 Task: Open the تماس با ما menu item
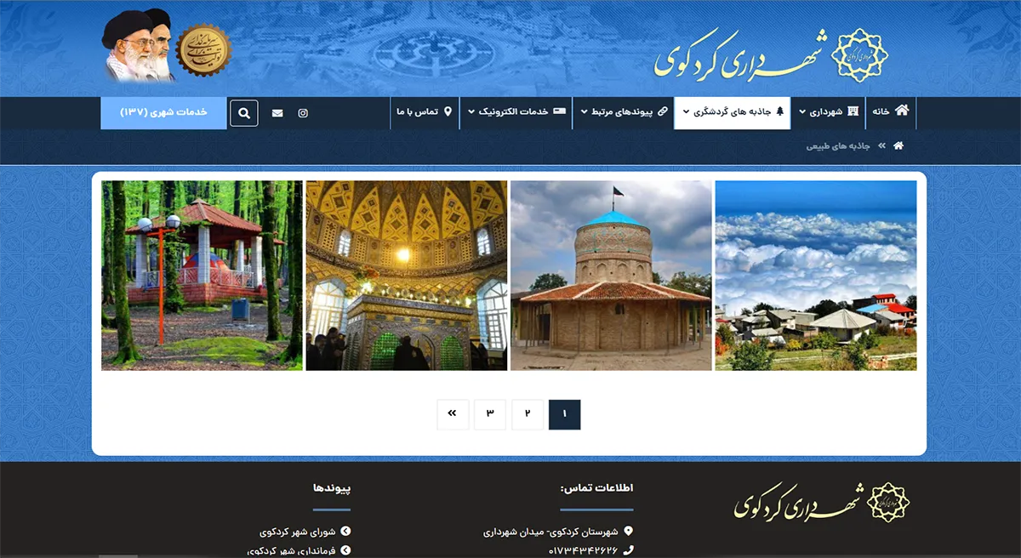[424, 112]
